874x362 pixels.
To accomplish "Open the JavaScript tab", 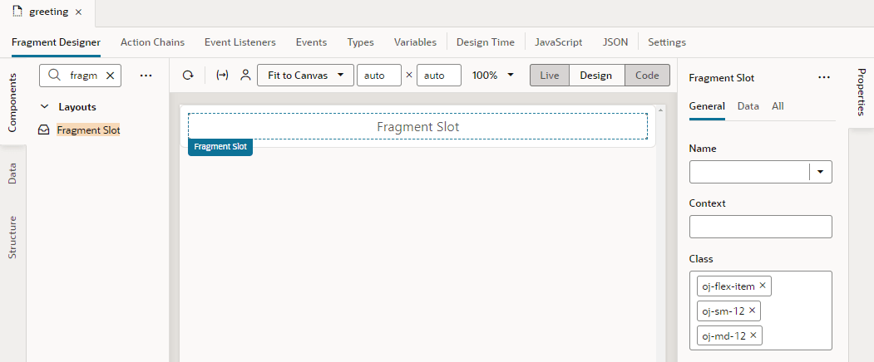I will [559, 42].
